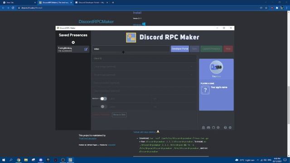Click the Description line 1 field
Viewport: 290px width, 163px height.
[145, 83]
